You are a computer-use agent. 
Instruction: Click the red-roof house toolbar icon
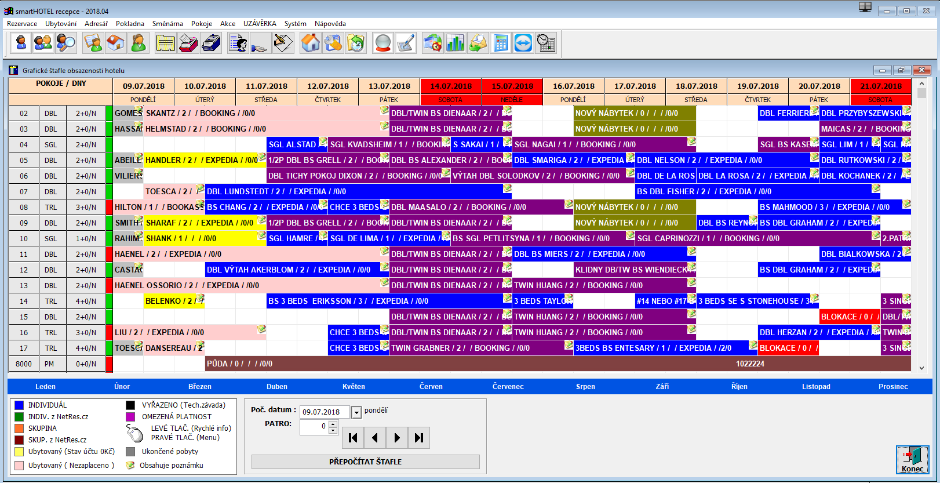(115, 43)
